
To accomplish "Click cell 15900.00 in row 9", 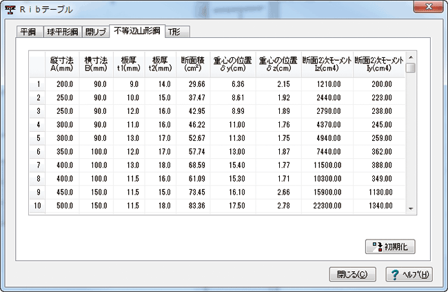I will pos(327,192).
